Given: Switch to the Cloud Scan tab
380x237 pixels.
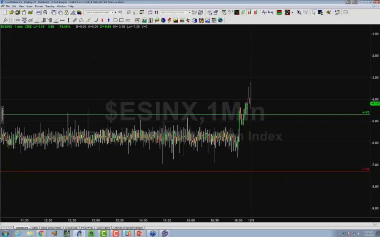Looking at the screenshot, I should [x=71, y=228].
